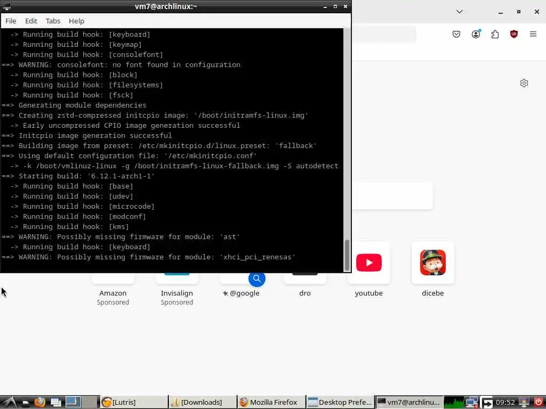Image resolution: width=546 pixels, height=409 pixels.
Task: Click the iconify all windows panel icon
Action: pyautogui.click(x=55, y=403)
